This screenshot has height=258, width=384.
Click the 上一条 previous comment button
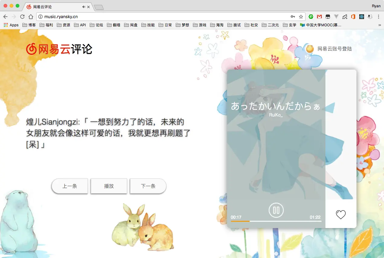[x=70, y=186]
